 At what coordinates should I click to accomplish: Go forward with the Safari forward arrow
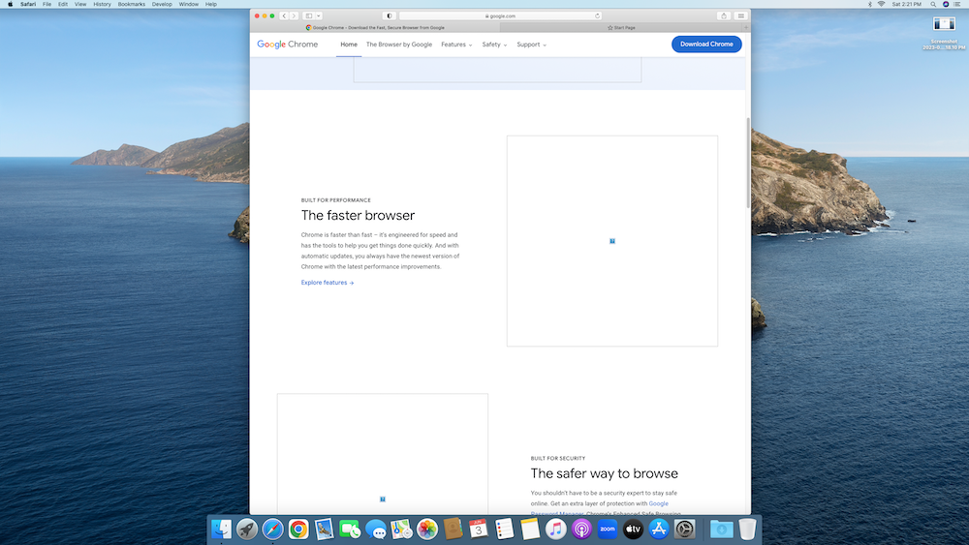pos(294,16)
